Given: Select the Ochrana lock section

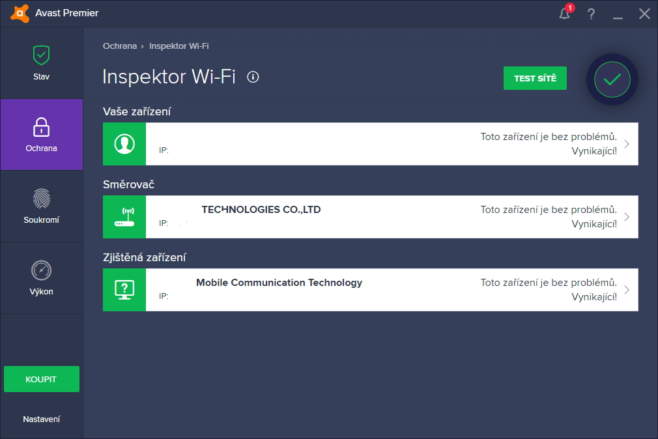Looking at the screenshot, I should tap(42, 135).
